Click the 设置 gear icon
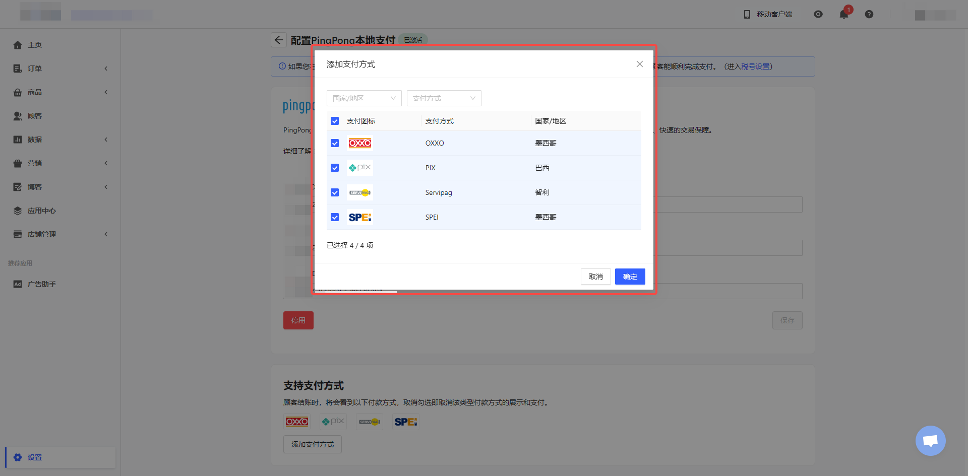This screenshot has height=476, width=968. coord(18,457)
